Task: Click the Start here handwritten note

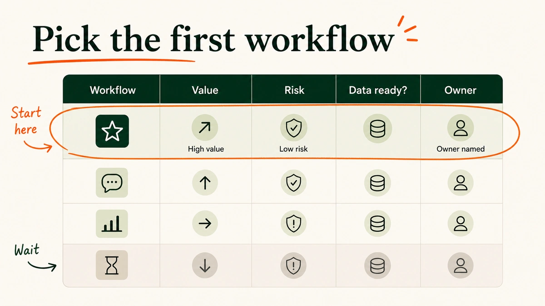Action: 26,121
